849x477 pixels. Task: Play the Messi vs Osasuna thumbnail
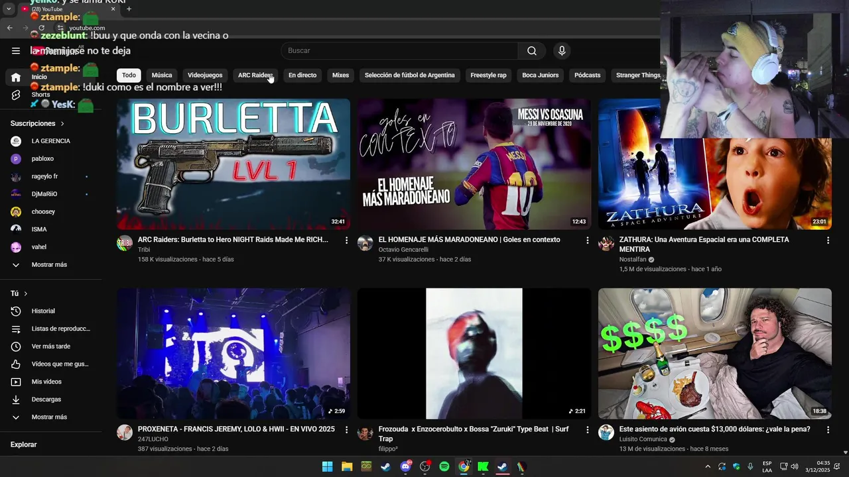(x=474, y=164)
